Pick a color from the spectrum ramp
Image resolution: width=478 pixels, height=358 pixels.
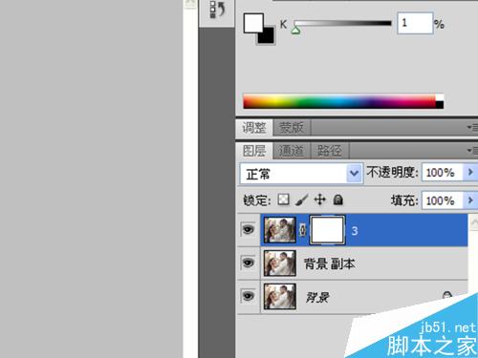coord(343,101)
